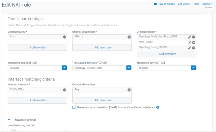Open the Log viewer
216x132 pixels.
point(184,4)
